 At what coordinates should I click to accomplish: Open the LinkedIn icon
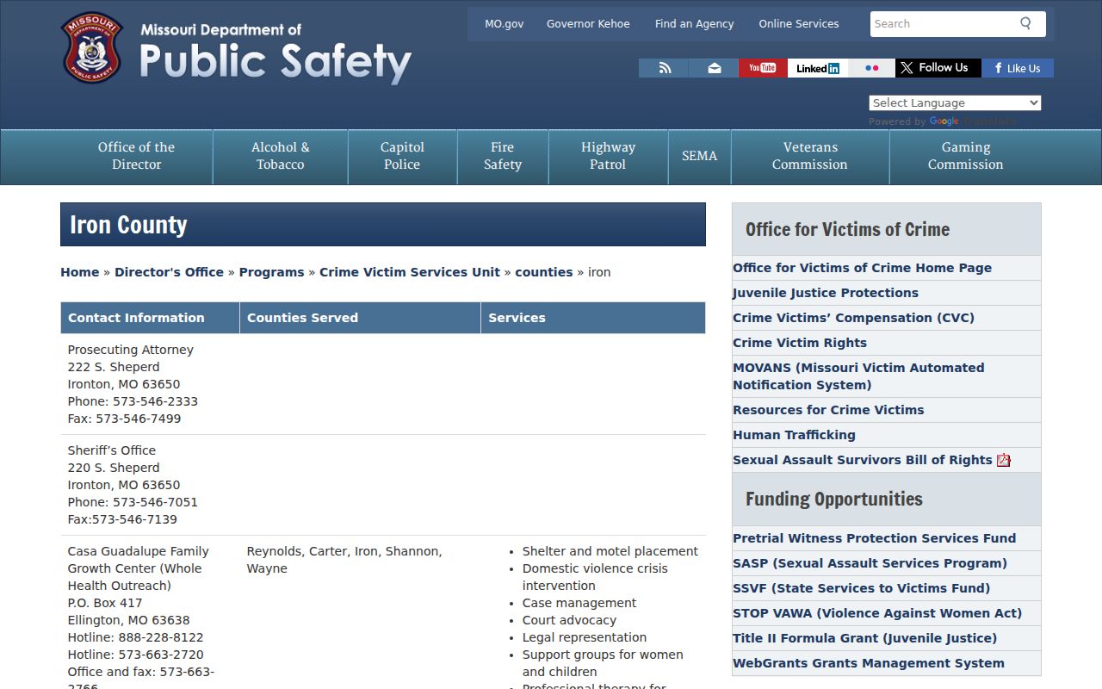pos(817,68)
